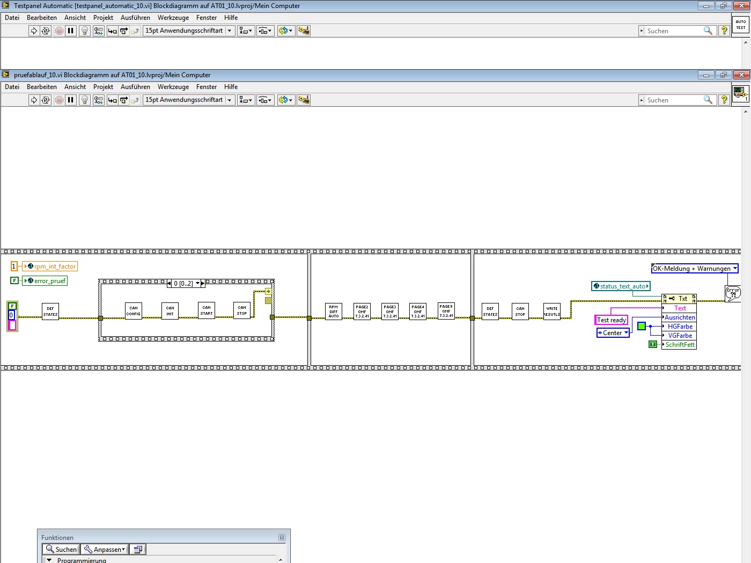
Task: Click Step Over in the pruefablauf_10.vi toolbar
Action: coord(124,100)
